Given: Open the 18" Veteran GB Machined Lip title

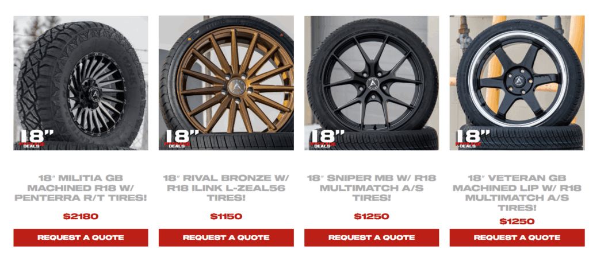Looking at the screenshot, I should [x=517, y=193].
